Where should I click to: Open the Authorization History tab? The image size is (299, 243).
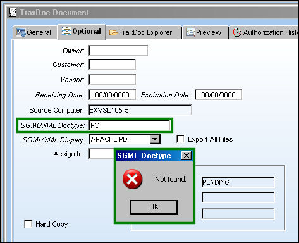coord(264,32)
